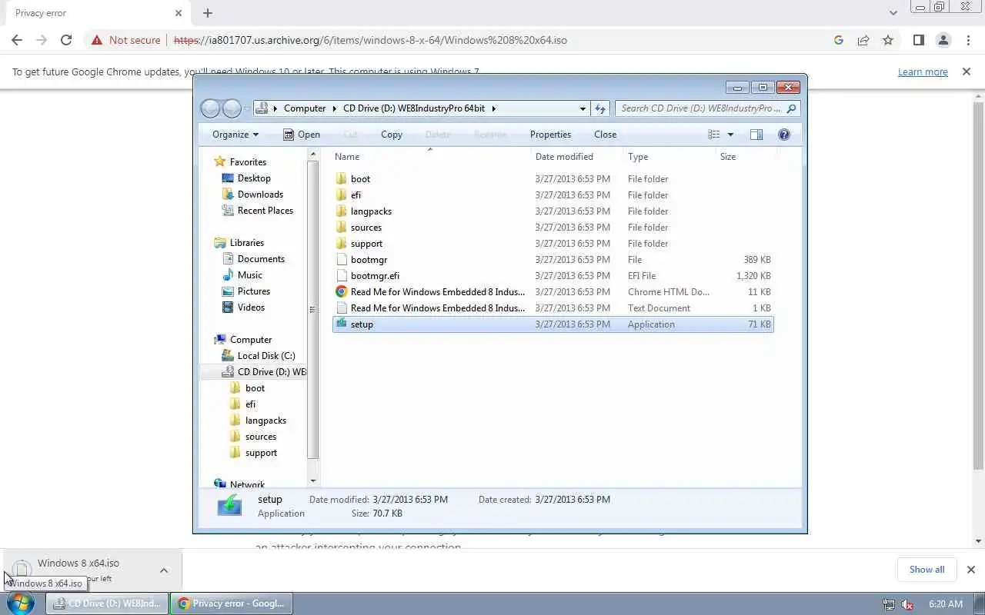985x615 pixels.
Task: Click Open in the Explorer toolbar
Action: pyautogui.click(x=302, y=135)
